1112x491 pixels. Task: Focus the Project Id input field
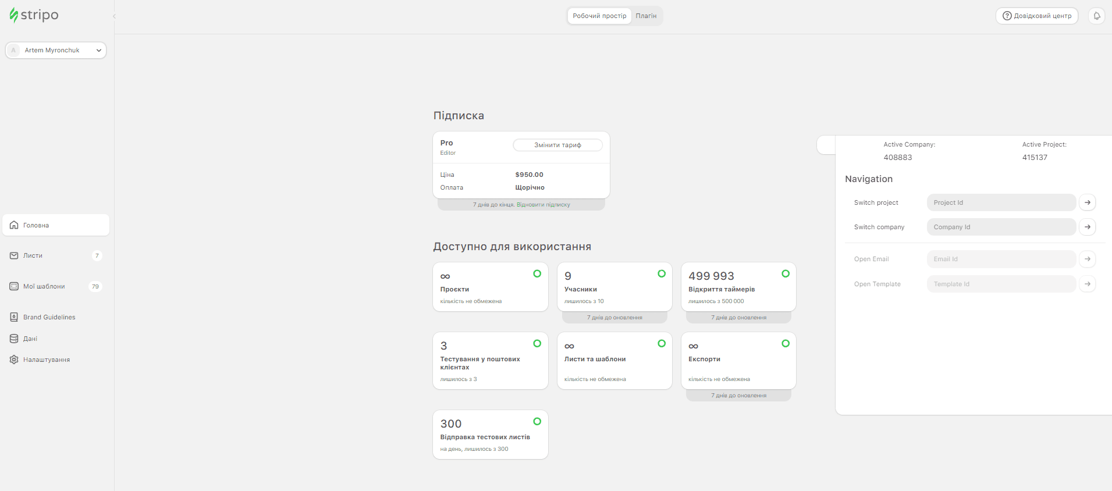1001,202
